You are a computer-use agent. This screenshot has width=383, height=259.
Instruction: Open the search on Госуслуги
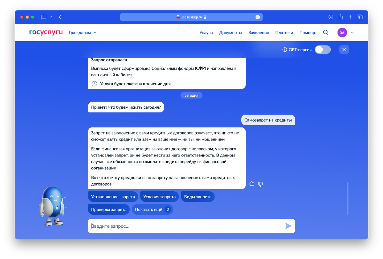click(326, 32)
